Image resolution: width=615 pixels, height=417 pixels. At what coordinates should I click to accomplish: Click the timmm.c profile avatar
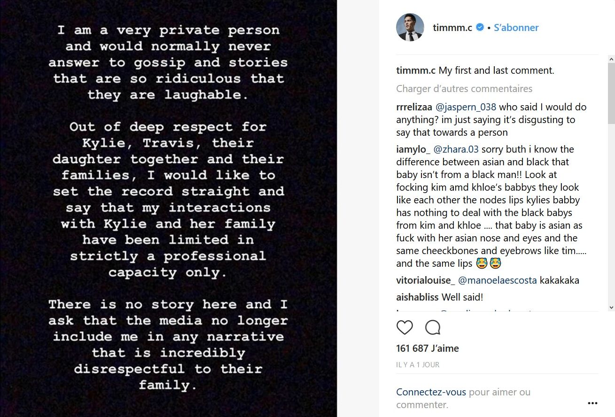click(x=410, y=27)
